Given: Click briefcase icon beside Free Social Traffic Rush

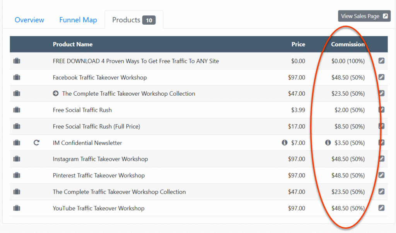Looking at the screenshot, I should 17,110.
